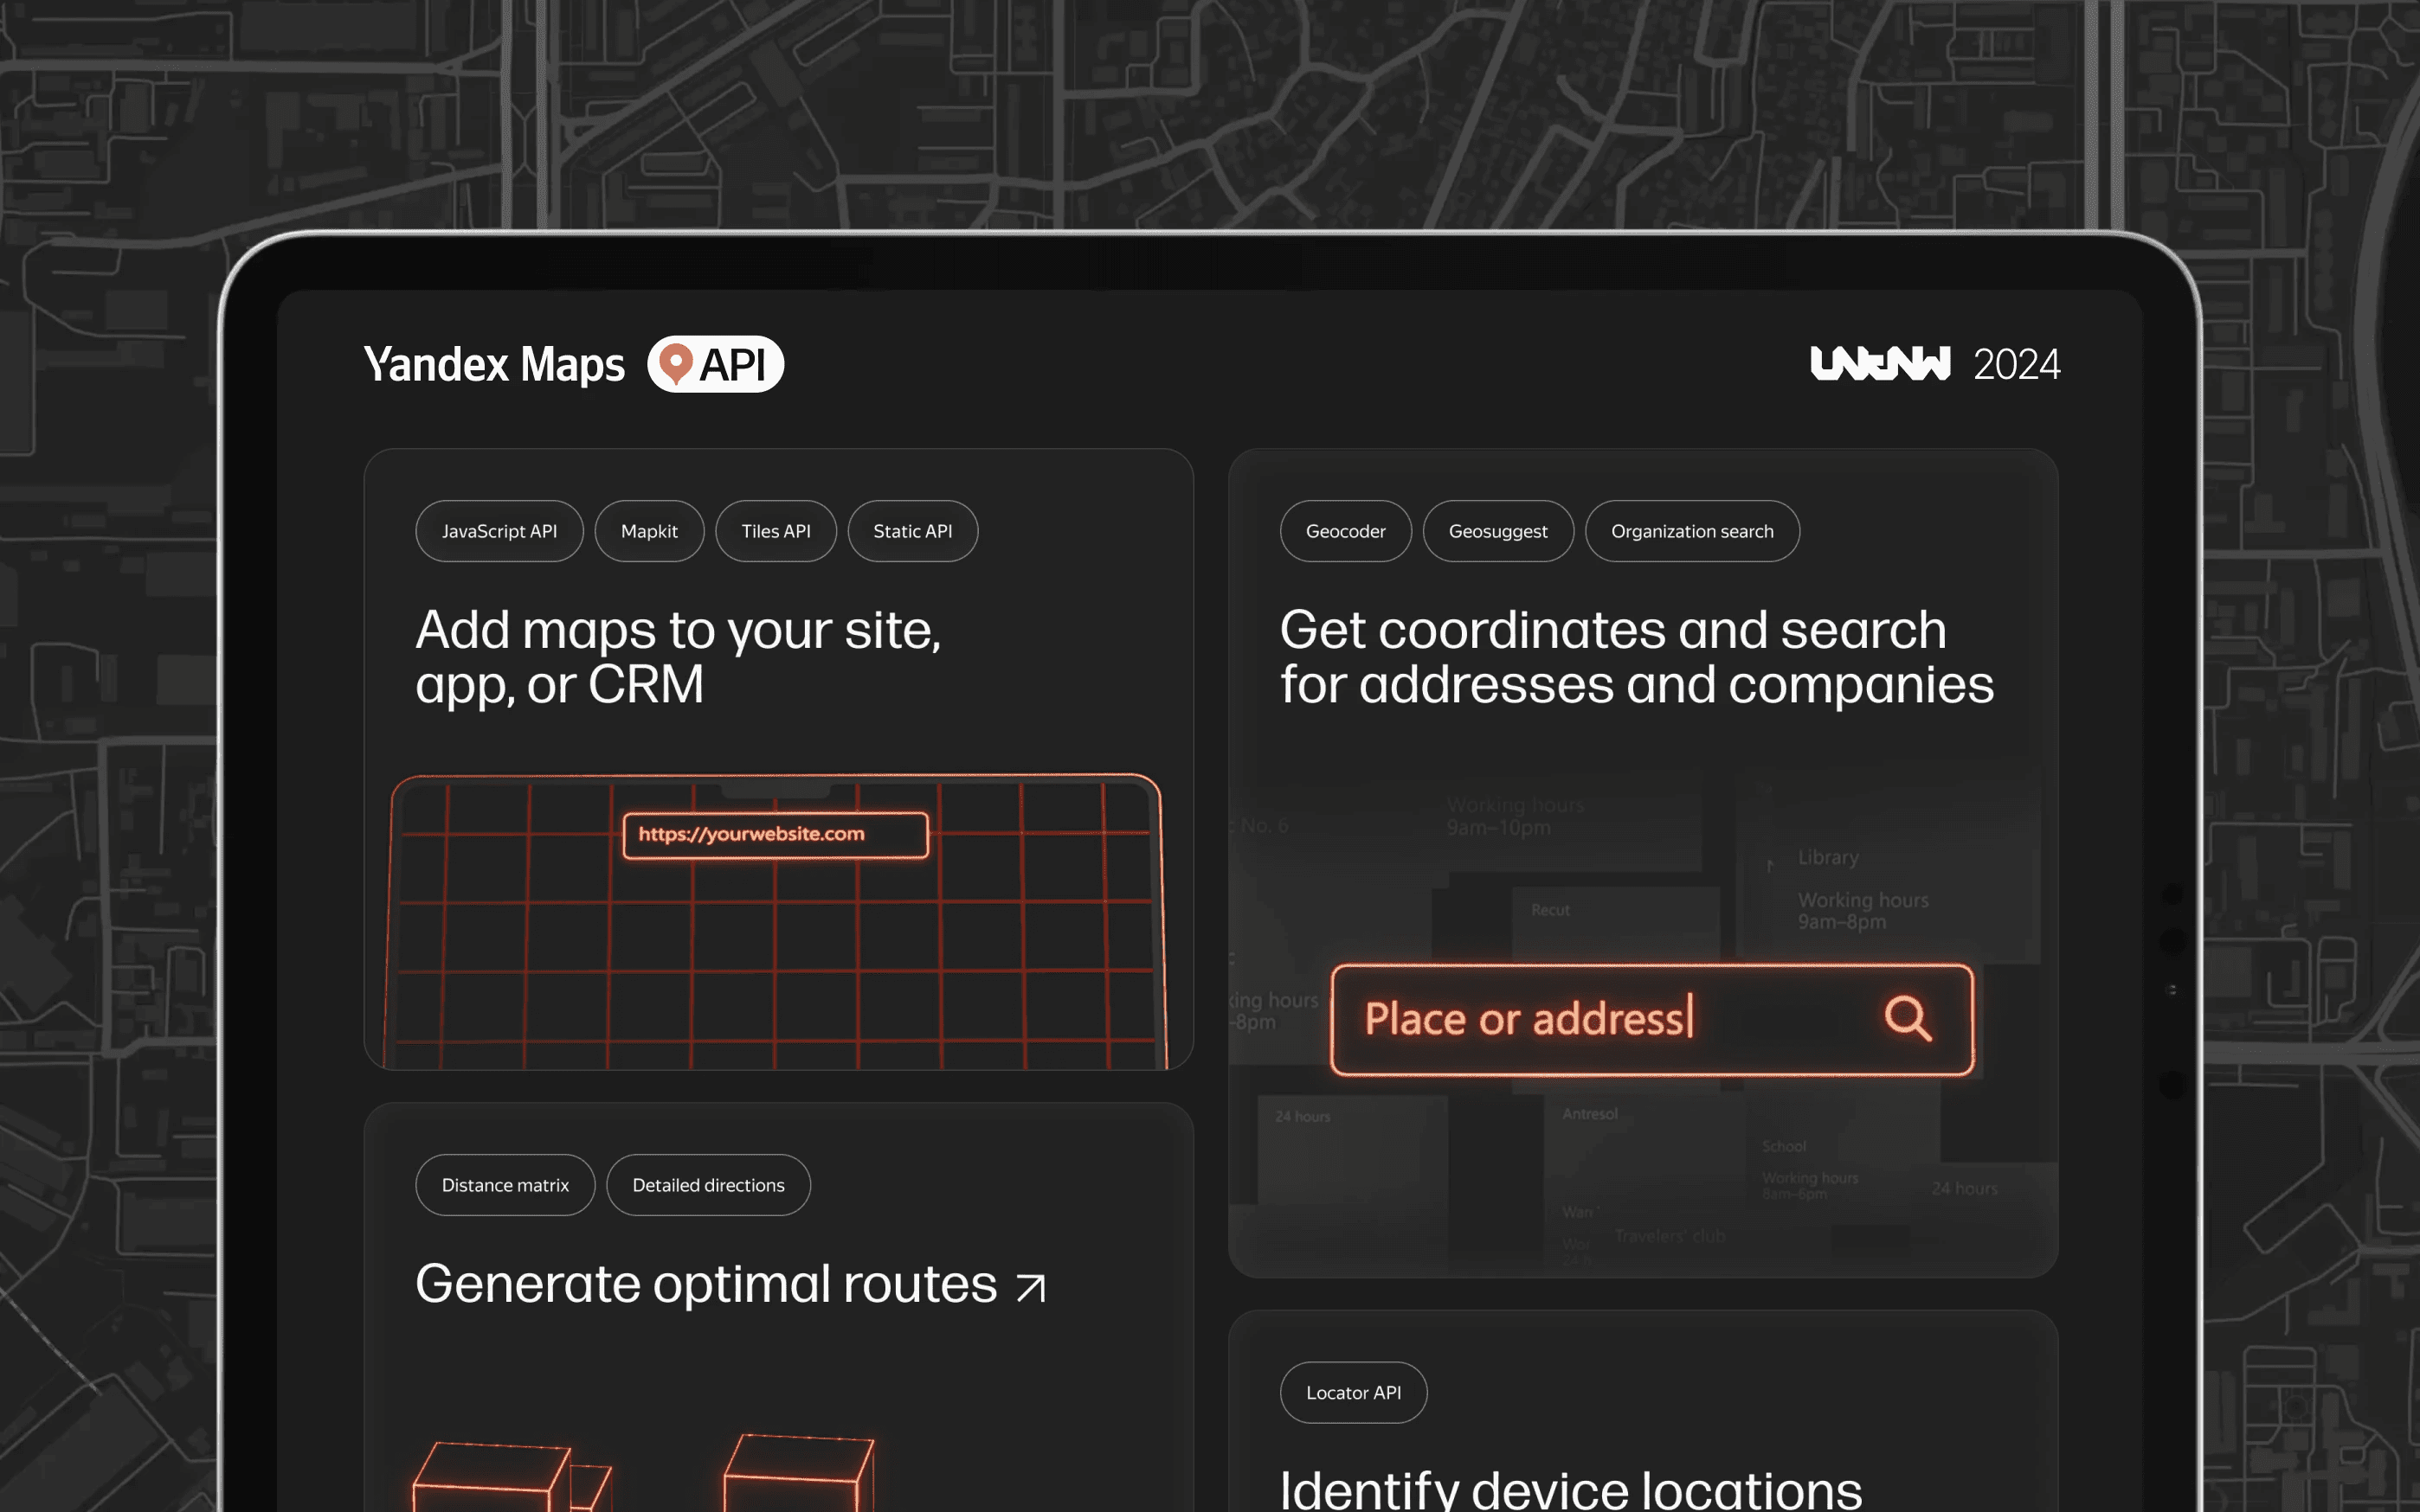
Task: Focus the Place or address search field
Action: tap(1600, 1019)
